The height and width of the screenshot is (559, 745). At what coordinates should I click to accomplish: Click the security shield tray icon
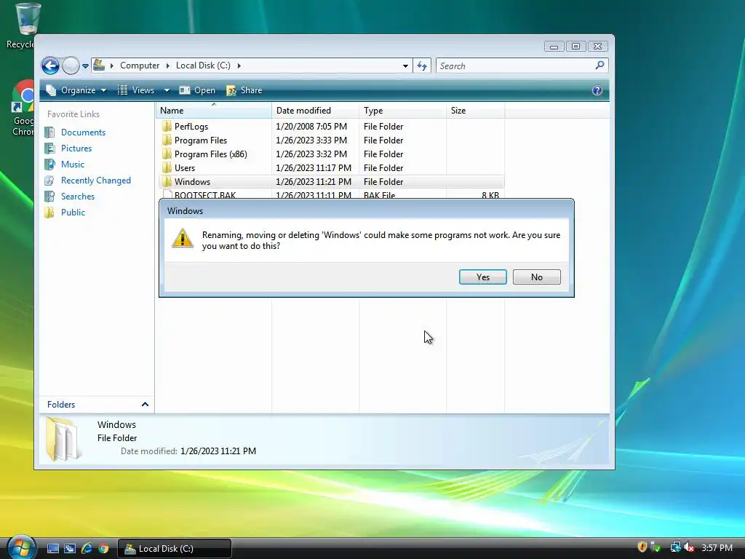642,547
